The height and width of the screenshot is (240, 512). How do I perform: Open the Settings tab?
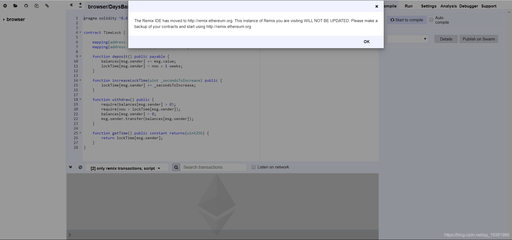tap(429, 6)
